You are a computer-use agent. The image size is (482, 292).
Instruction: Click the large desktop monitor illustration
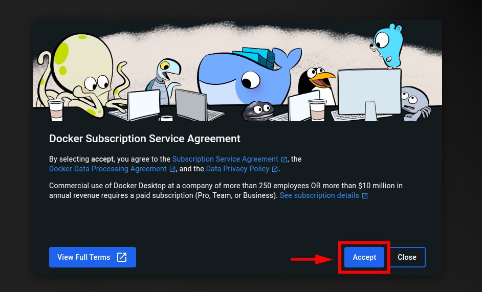point(369,94)
